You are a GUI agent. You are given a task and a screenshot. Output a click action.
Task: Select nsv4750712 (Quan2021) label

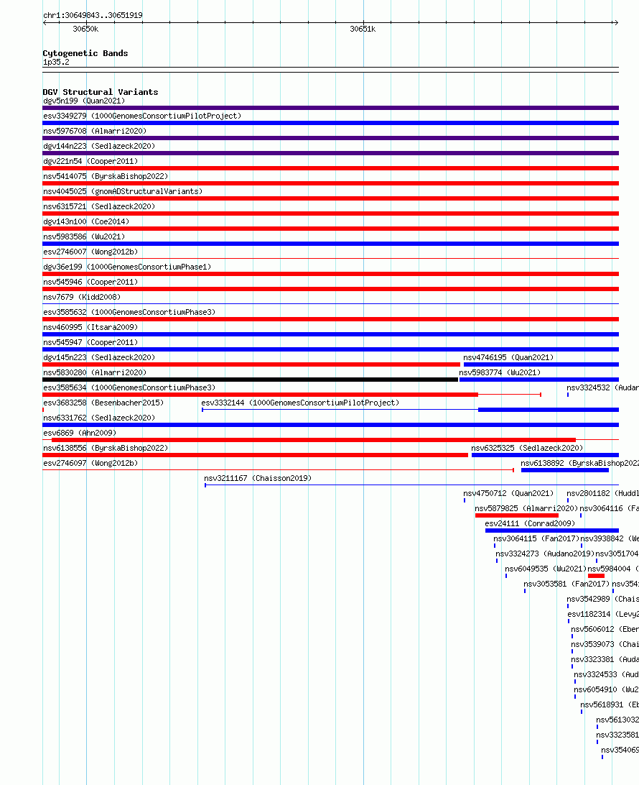point(508,492)
